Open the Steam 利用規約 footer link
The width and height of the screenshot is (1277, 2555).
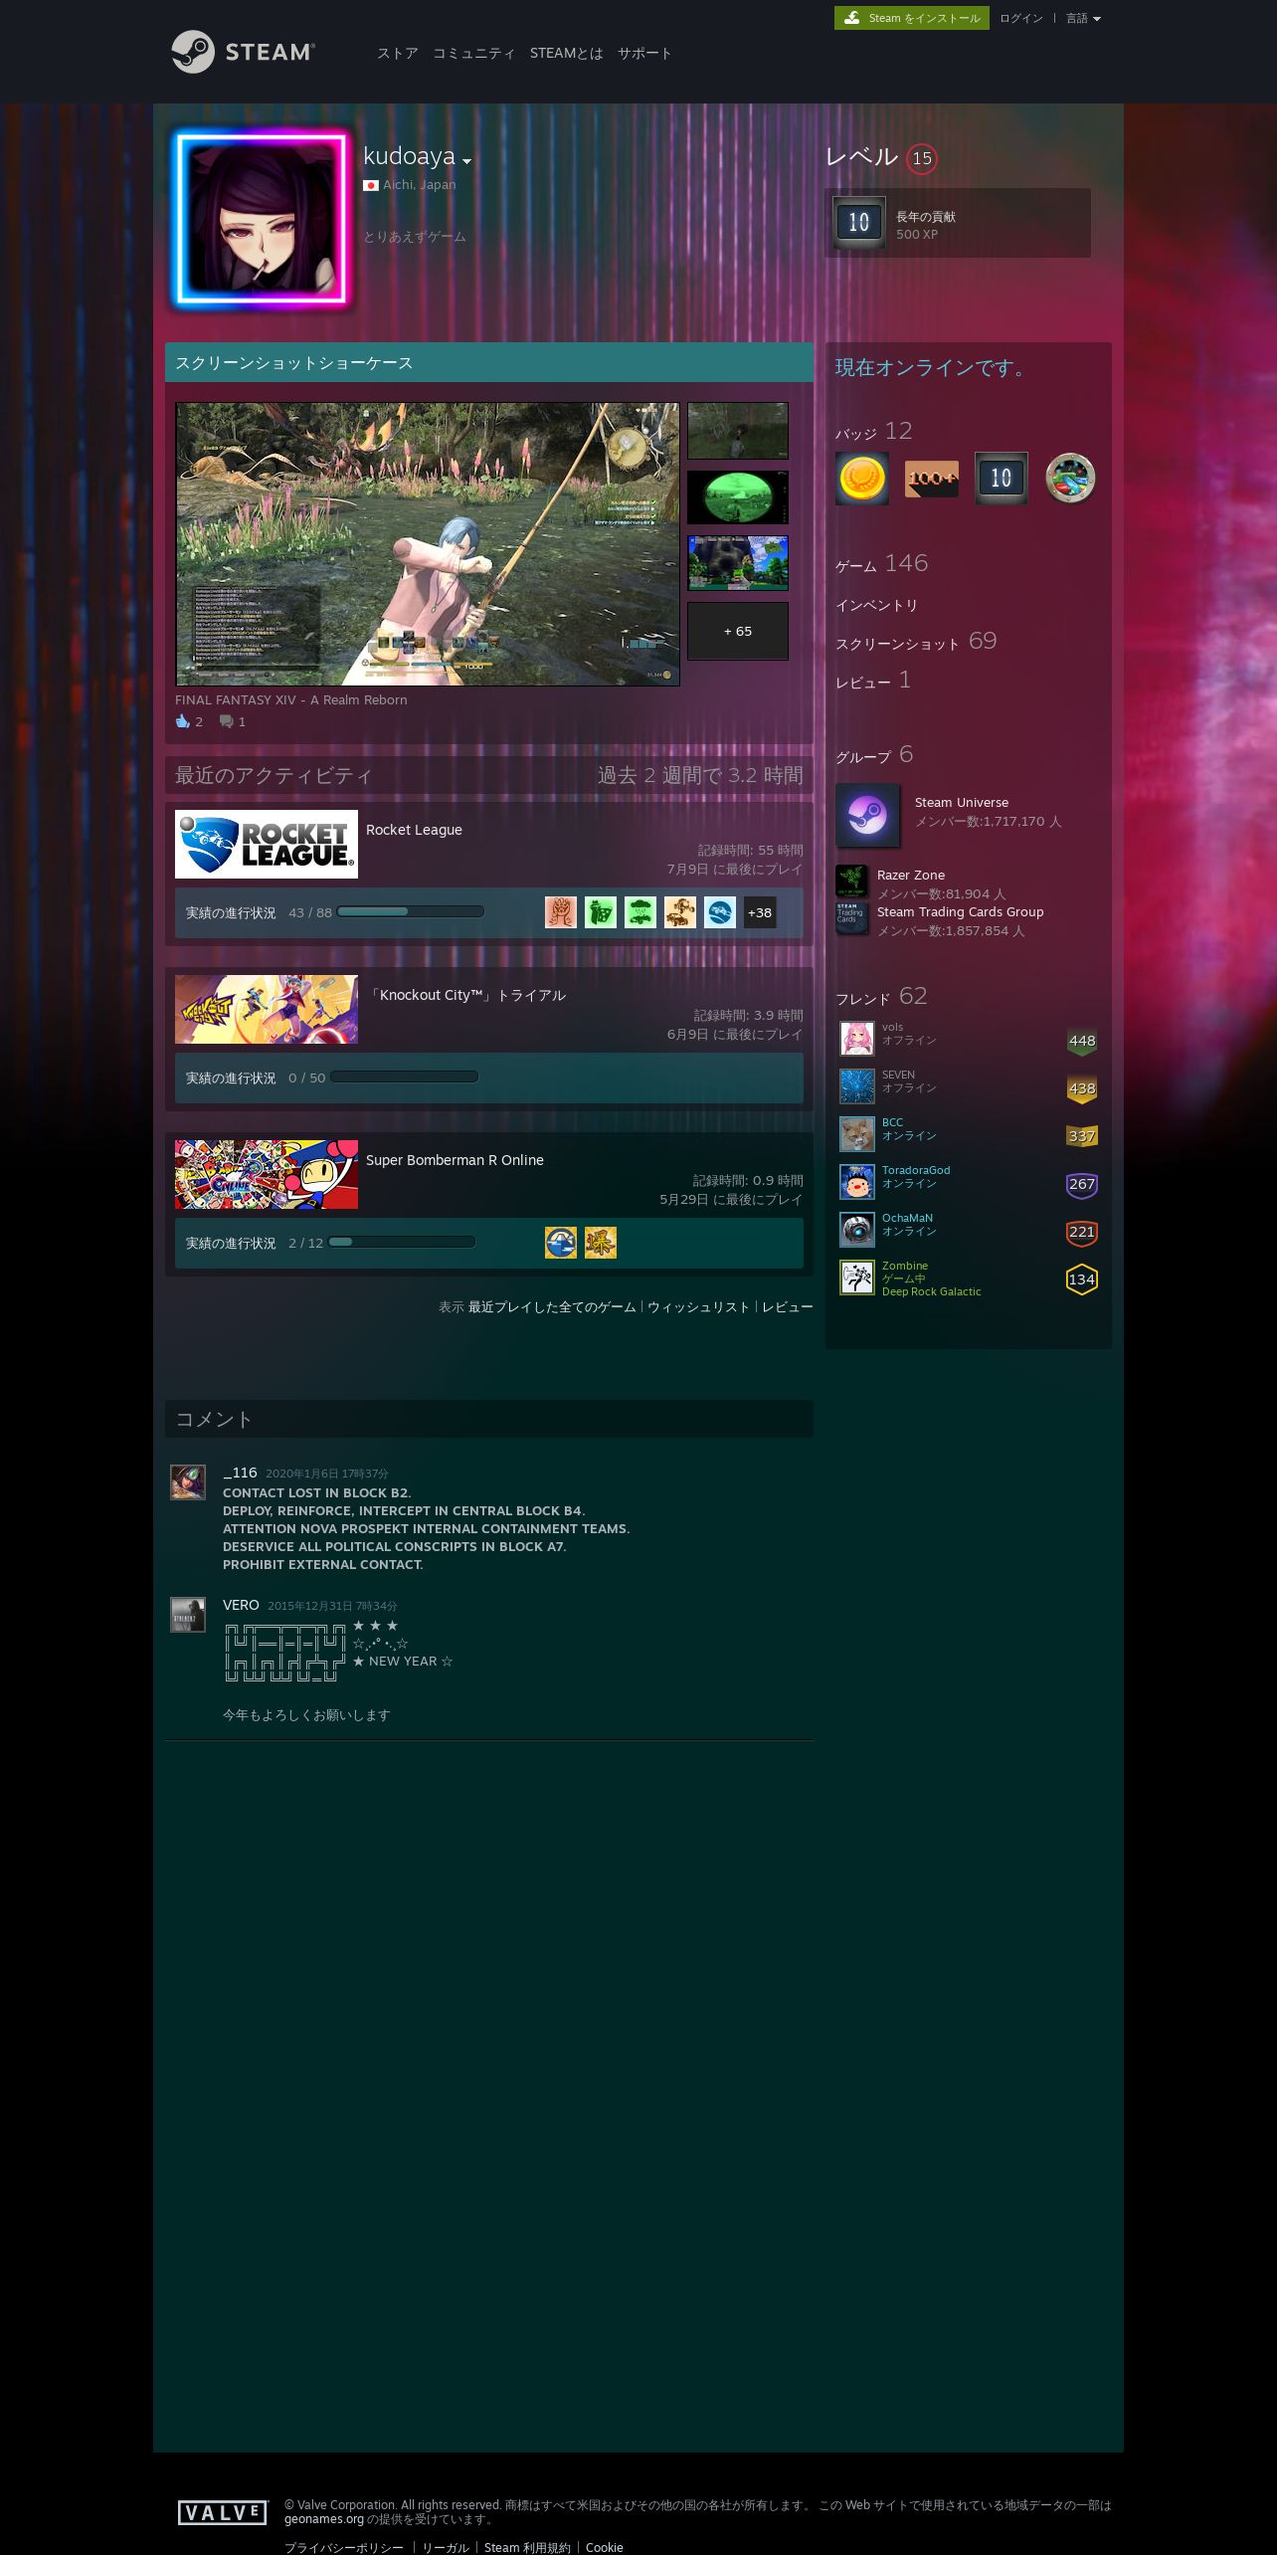527,2547
